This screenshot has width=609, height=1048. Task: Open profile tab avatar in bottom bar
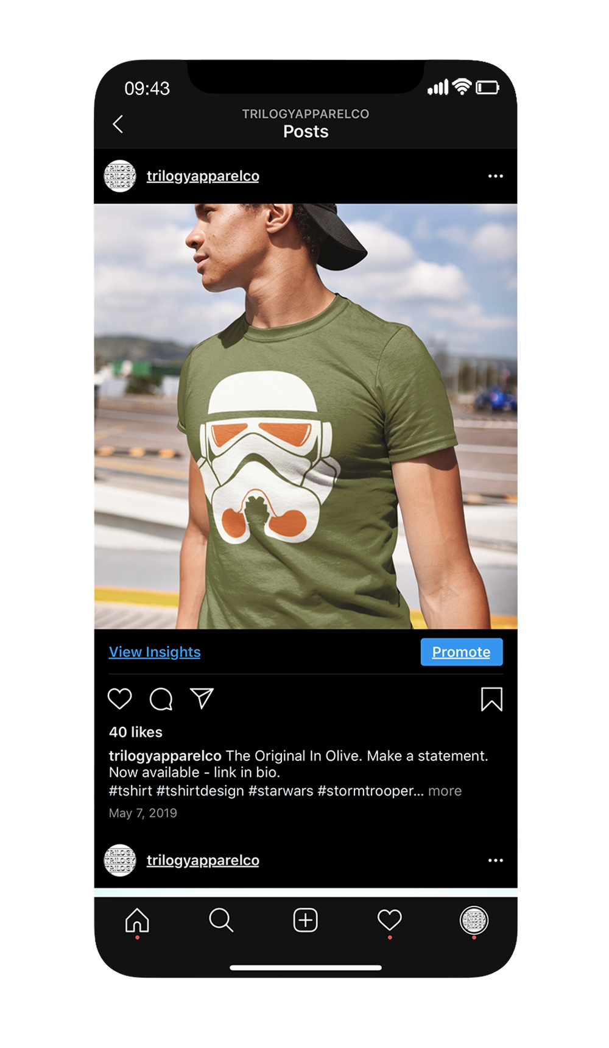(x=474, y=920)
